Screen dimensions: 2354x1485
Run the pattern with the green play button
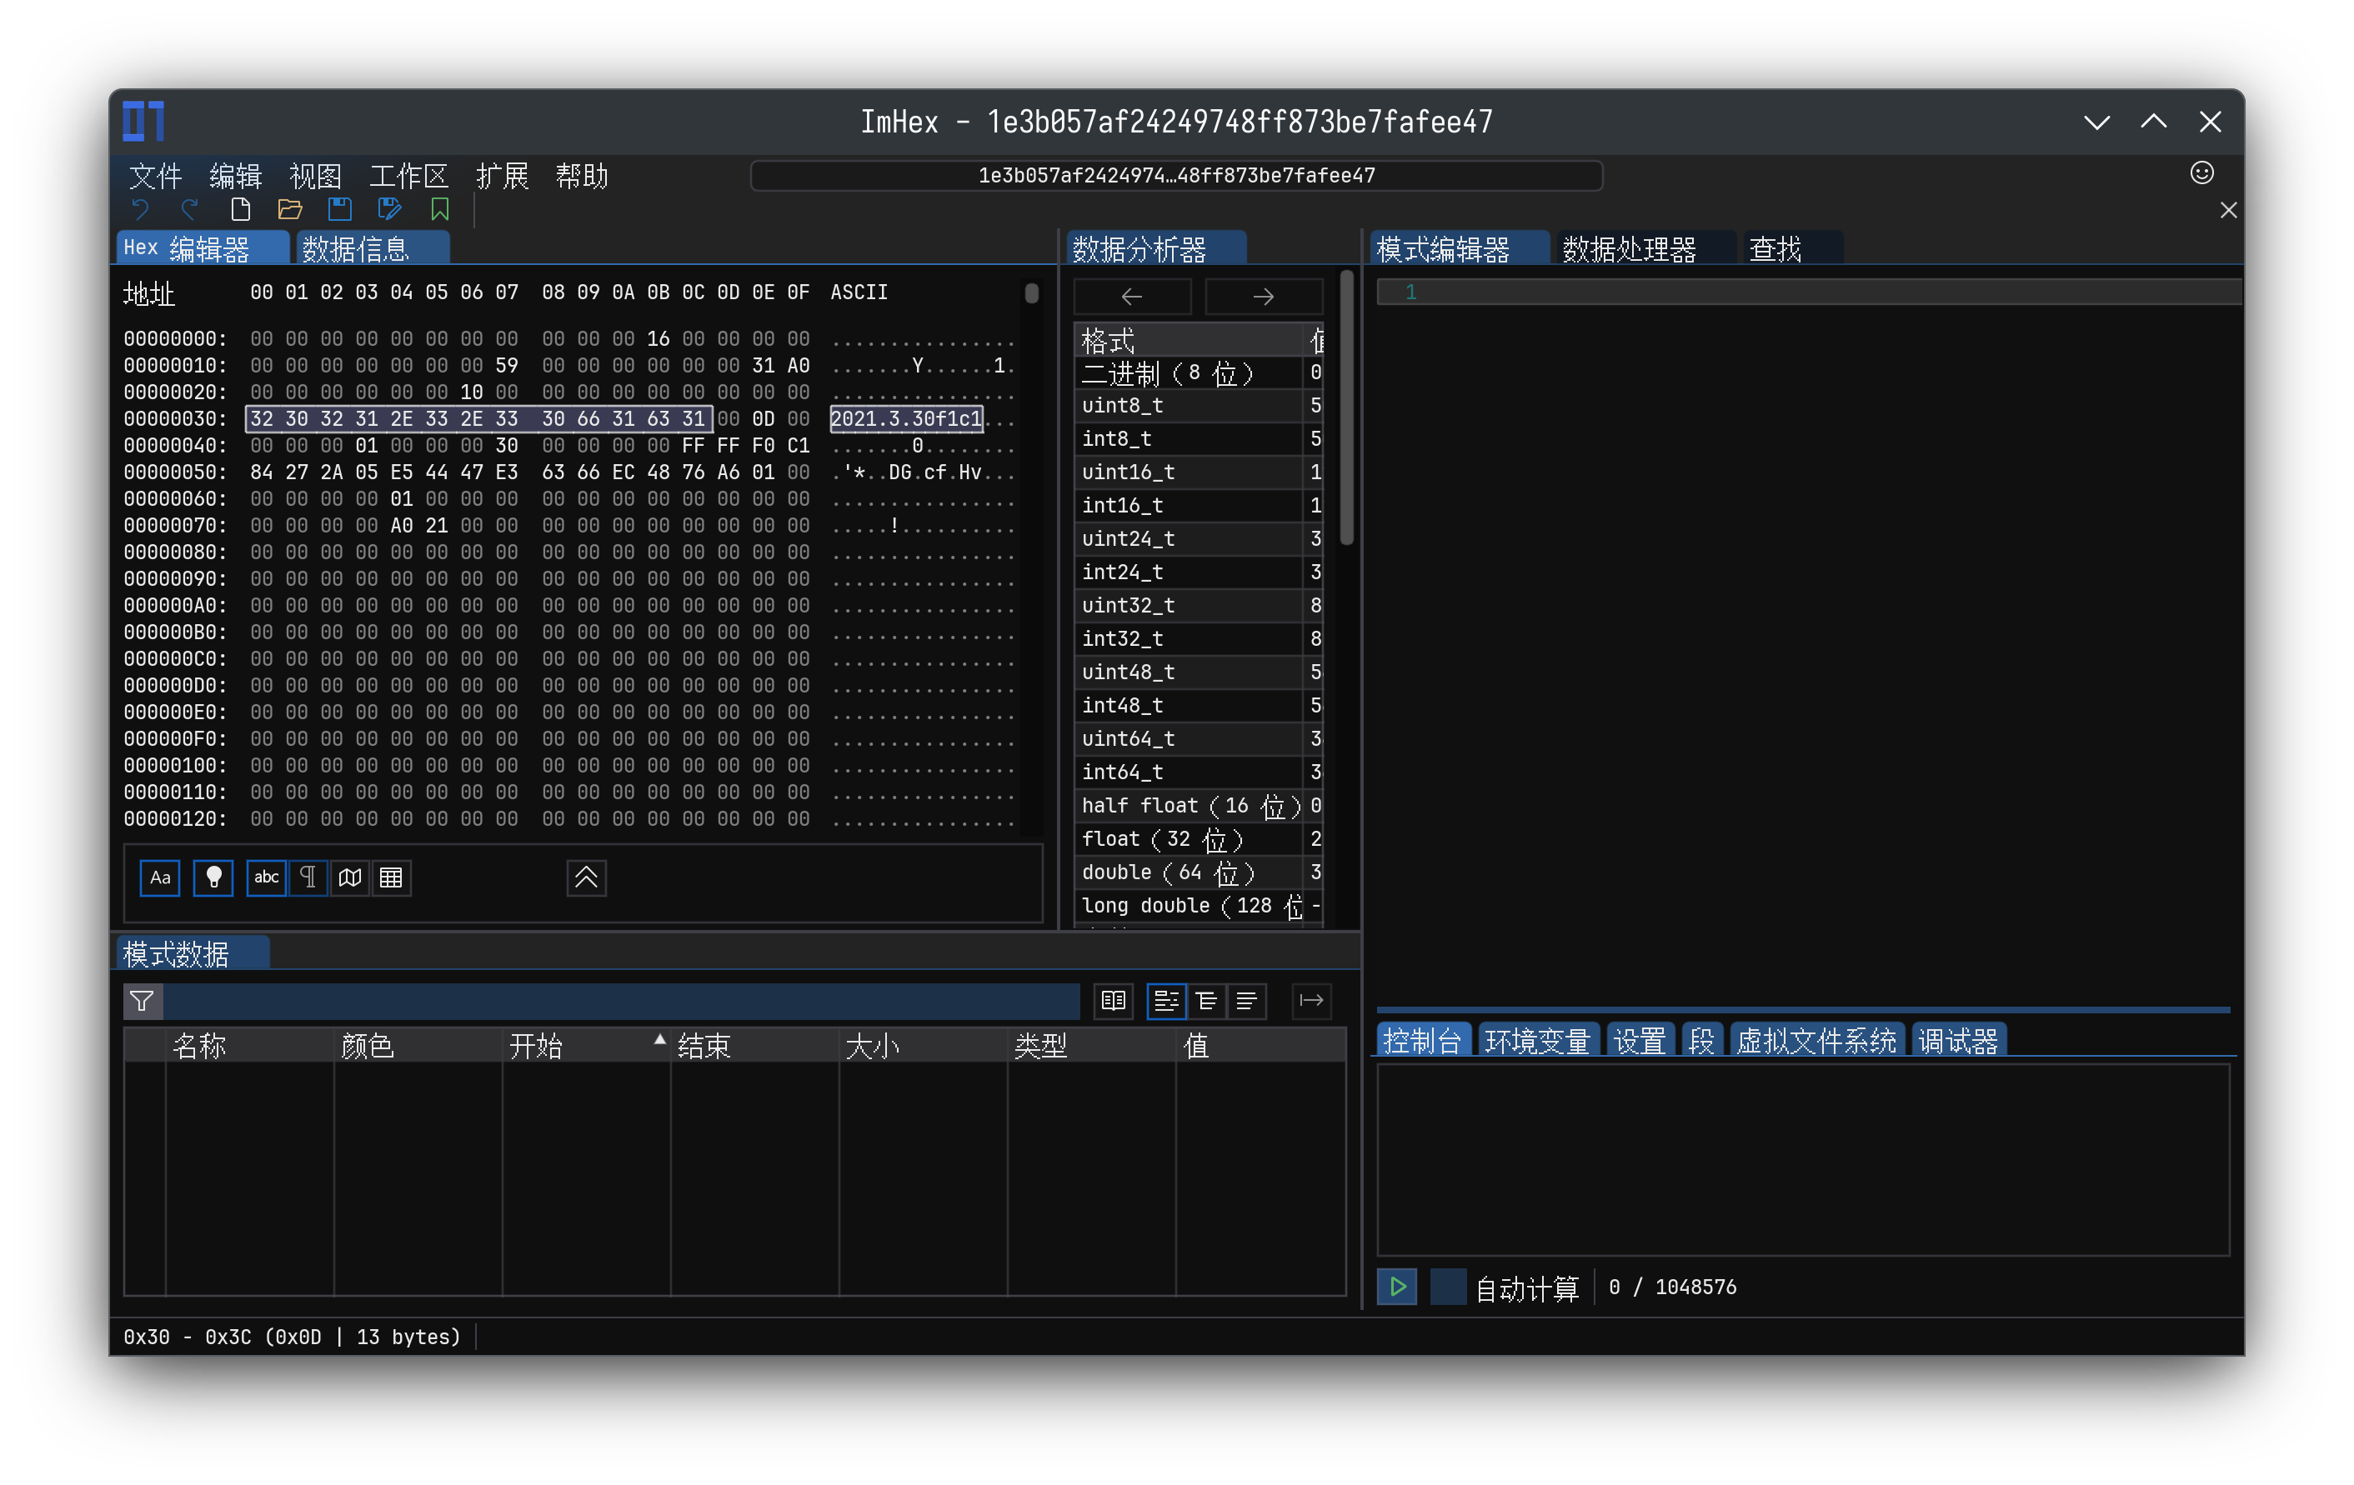[1397, 1287]
